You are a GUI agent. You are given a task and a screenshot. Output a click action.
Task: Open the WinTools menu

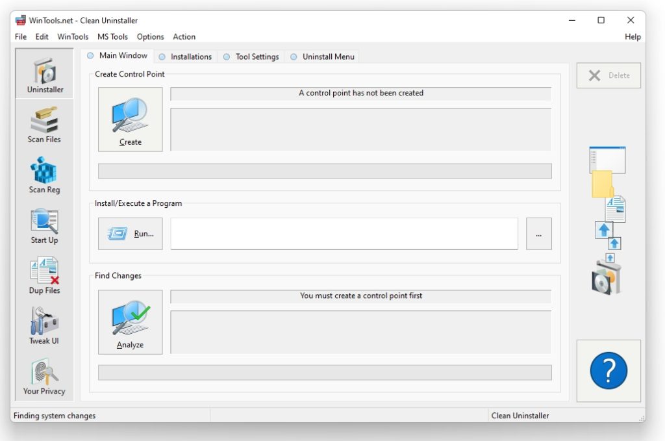coord(73,37)
